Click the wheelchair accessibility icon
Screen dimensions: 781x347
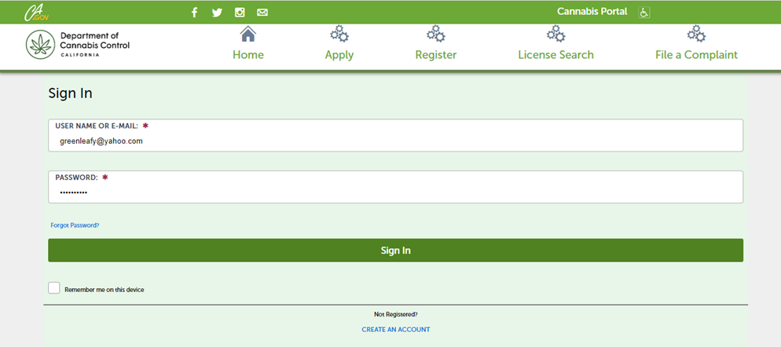coord(644,13)
